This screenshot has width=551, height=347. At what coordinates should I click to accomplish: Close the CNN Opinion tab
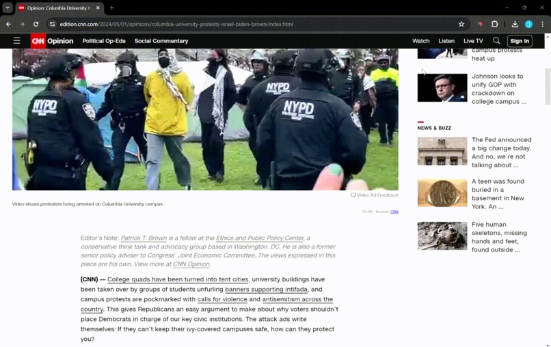[98, 8]
